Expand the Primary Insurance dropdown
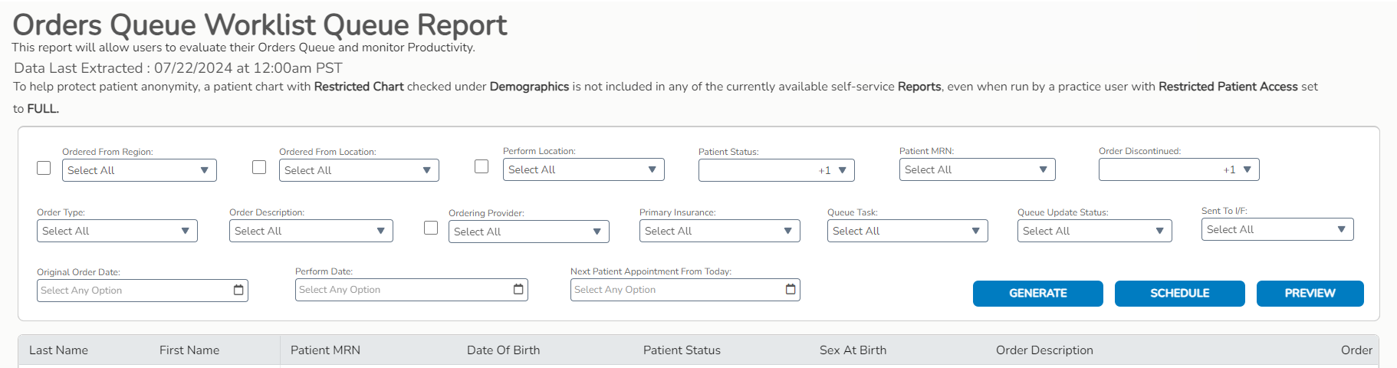Screen dimensions: 1397x368 (719, 231)
